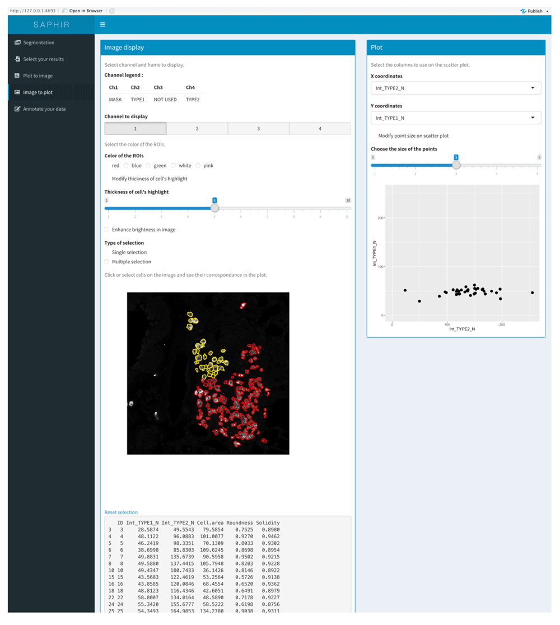
Task: Display channel 4
Action: [320, 128]
